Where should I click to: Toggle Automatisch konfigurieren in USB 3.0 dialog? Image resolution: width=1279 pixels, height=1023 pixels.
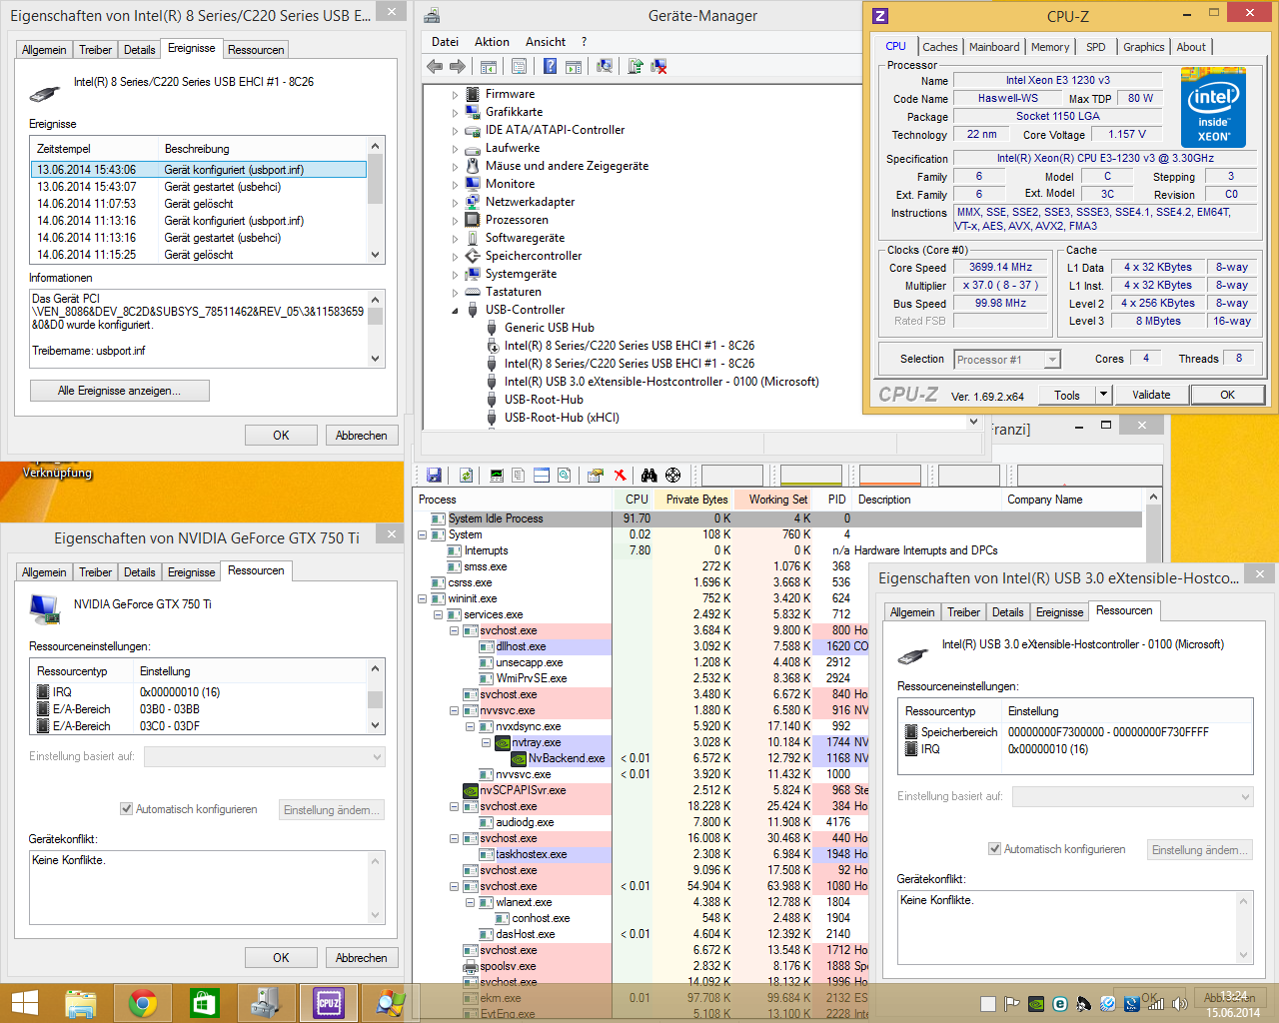click(995, 849)
